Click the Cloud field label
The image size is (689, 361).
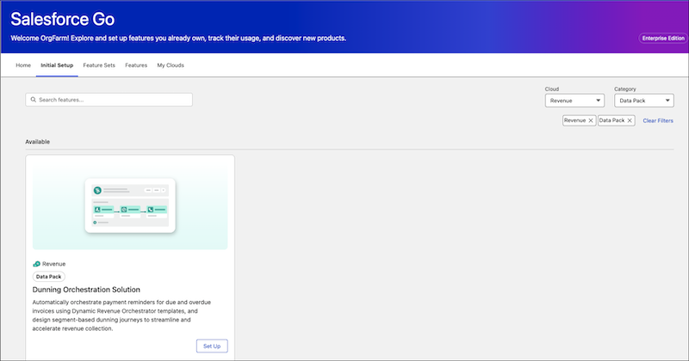coord(552,89)
